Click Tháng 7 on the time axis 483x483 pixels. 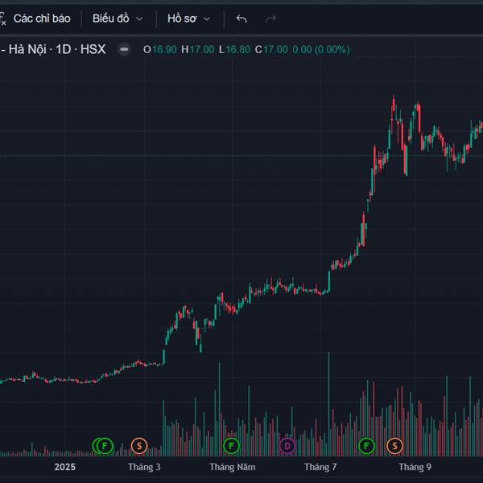tap(320, 467)
